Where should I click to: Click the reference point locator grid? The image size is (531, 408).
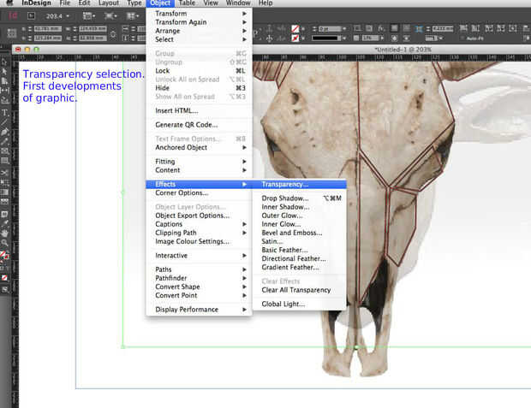12,33
